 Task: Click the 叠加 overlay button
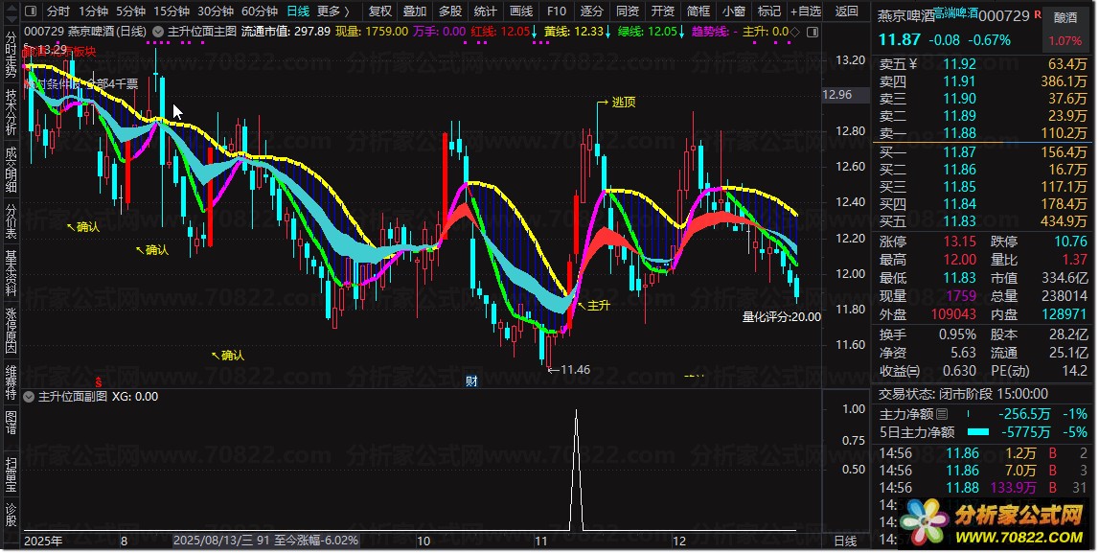click(x=415, y=12)
